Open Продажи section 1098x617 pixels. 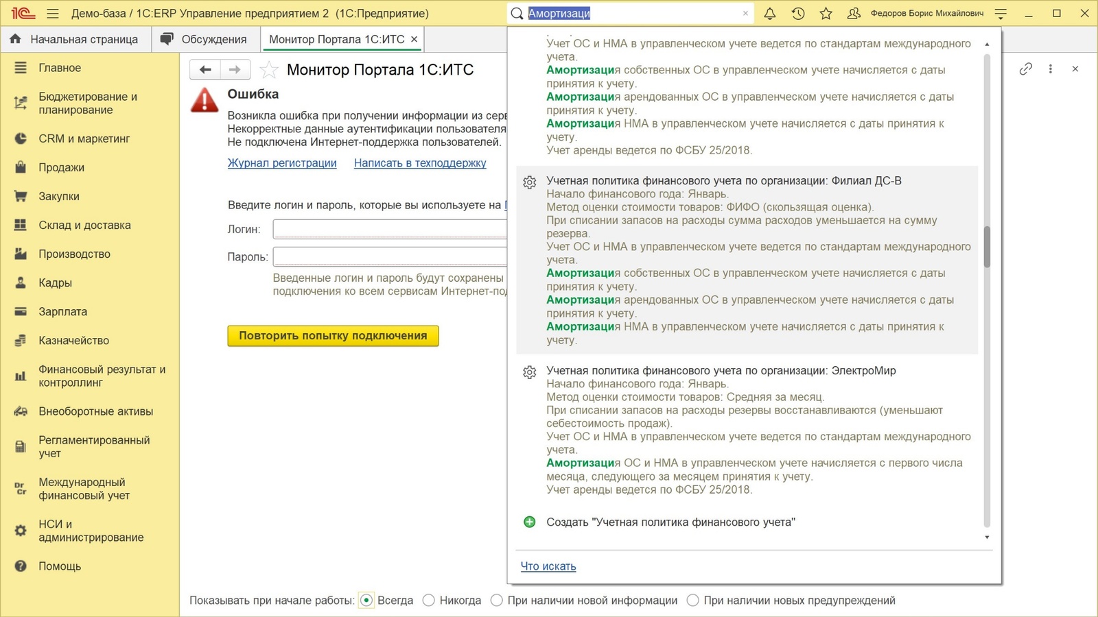(x=90, y=167)
